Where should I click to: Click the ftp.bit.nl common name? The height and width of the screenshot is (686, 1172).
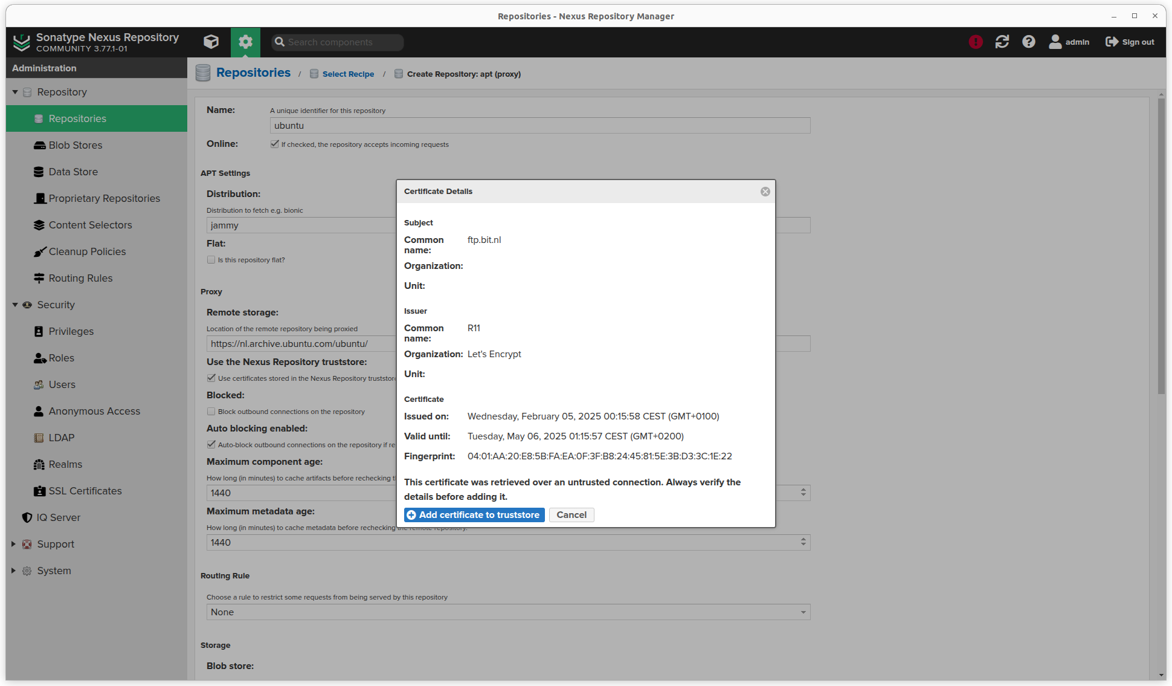click(x=484, y=240)
